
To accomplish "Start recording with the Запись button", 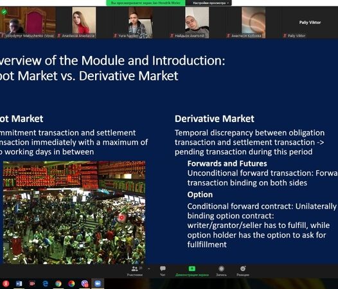I will 222,271.
